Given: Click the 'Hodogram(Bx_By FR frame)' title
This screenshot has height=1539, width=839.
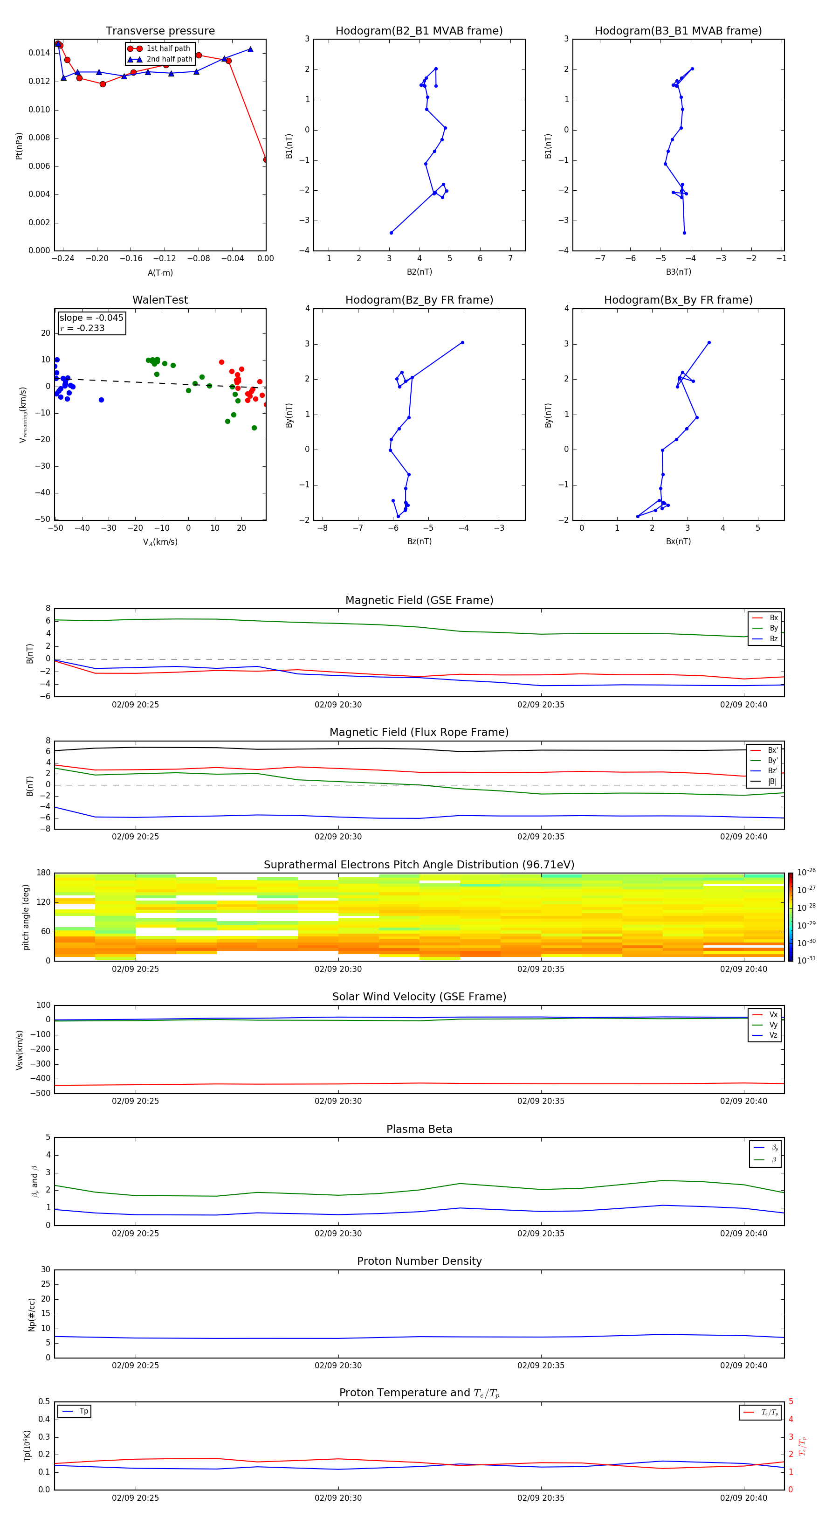Looking at the screenshot, I should point(678,300).
